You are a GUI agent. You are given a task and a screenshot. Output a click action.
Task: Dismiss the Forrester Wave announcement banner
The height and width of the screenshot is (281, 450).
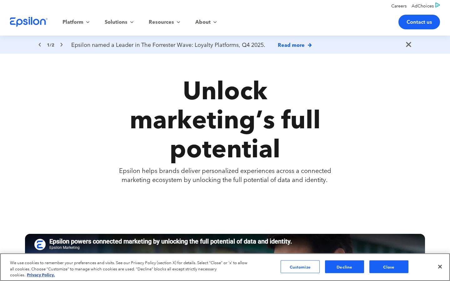tap(408, 45)
